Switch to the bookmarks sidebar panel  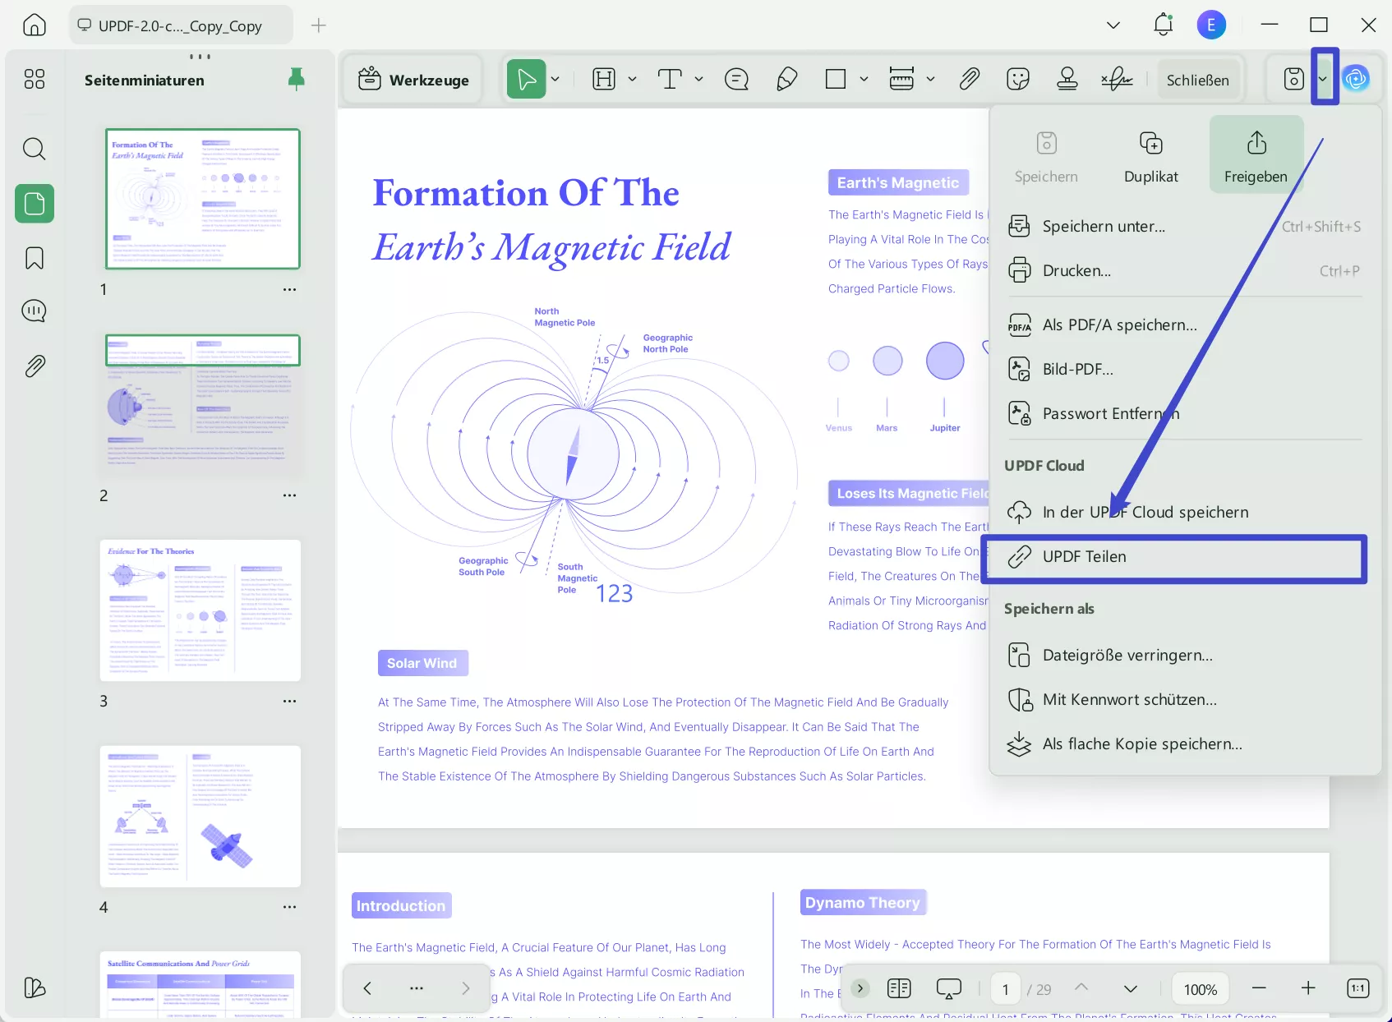[x=34, y=258]
